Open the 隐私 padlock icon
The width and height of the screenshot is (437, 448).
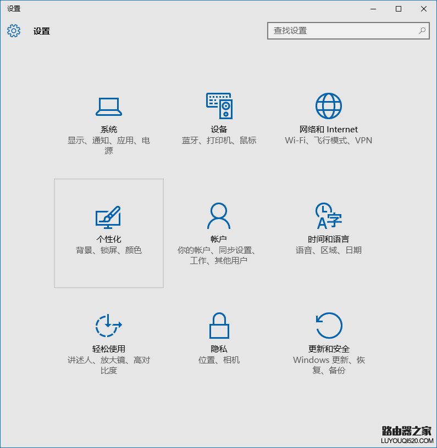tap(219, 326)
